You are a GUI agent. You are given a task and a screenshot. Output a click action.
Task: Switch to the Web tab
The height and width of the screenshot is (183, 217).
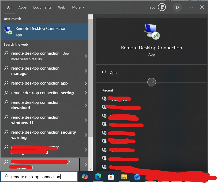[x=62, y=7]
